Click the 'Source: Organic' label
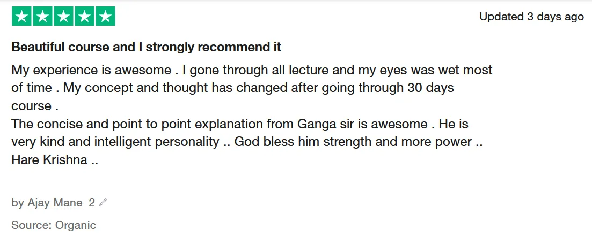The width and height of the screenshot is (592, 238). [54, 225]
